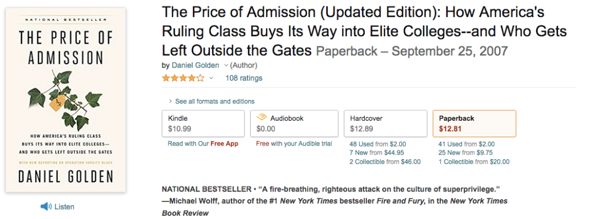Open 7 New from $44.95 offers

coord(377,153)
